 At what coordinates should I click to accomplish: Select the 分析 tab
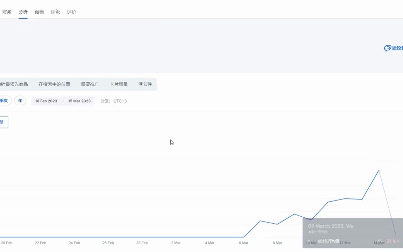23,12
